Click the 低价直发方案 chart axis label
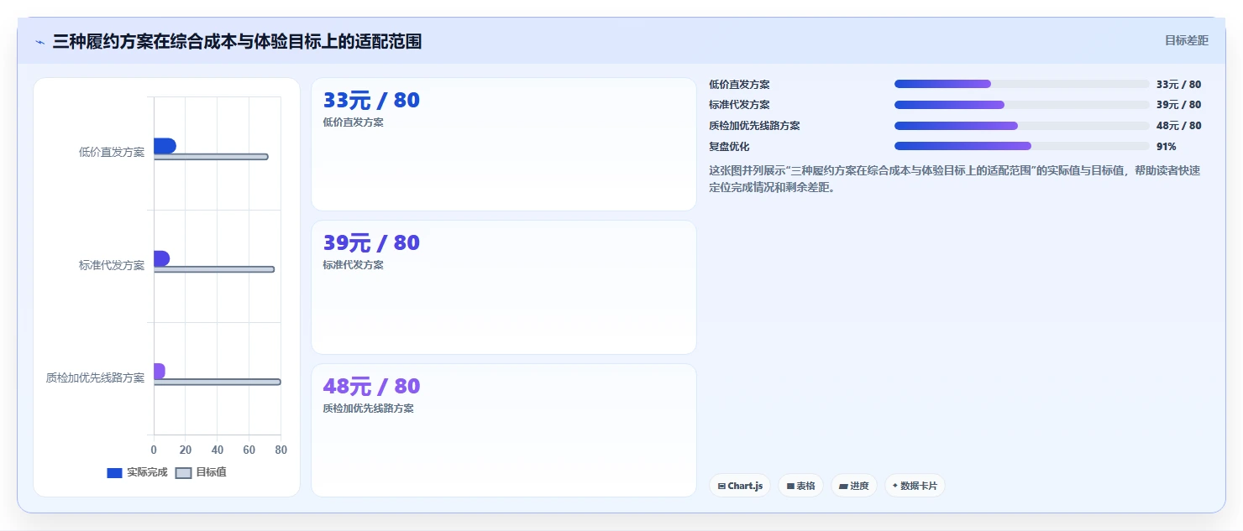The width and height of the screenshot is (1243, 531). coord(112,152)
